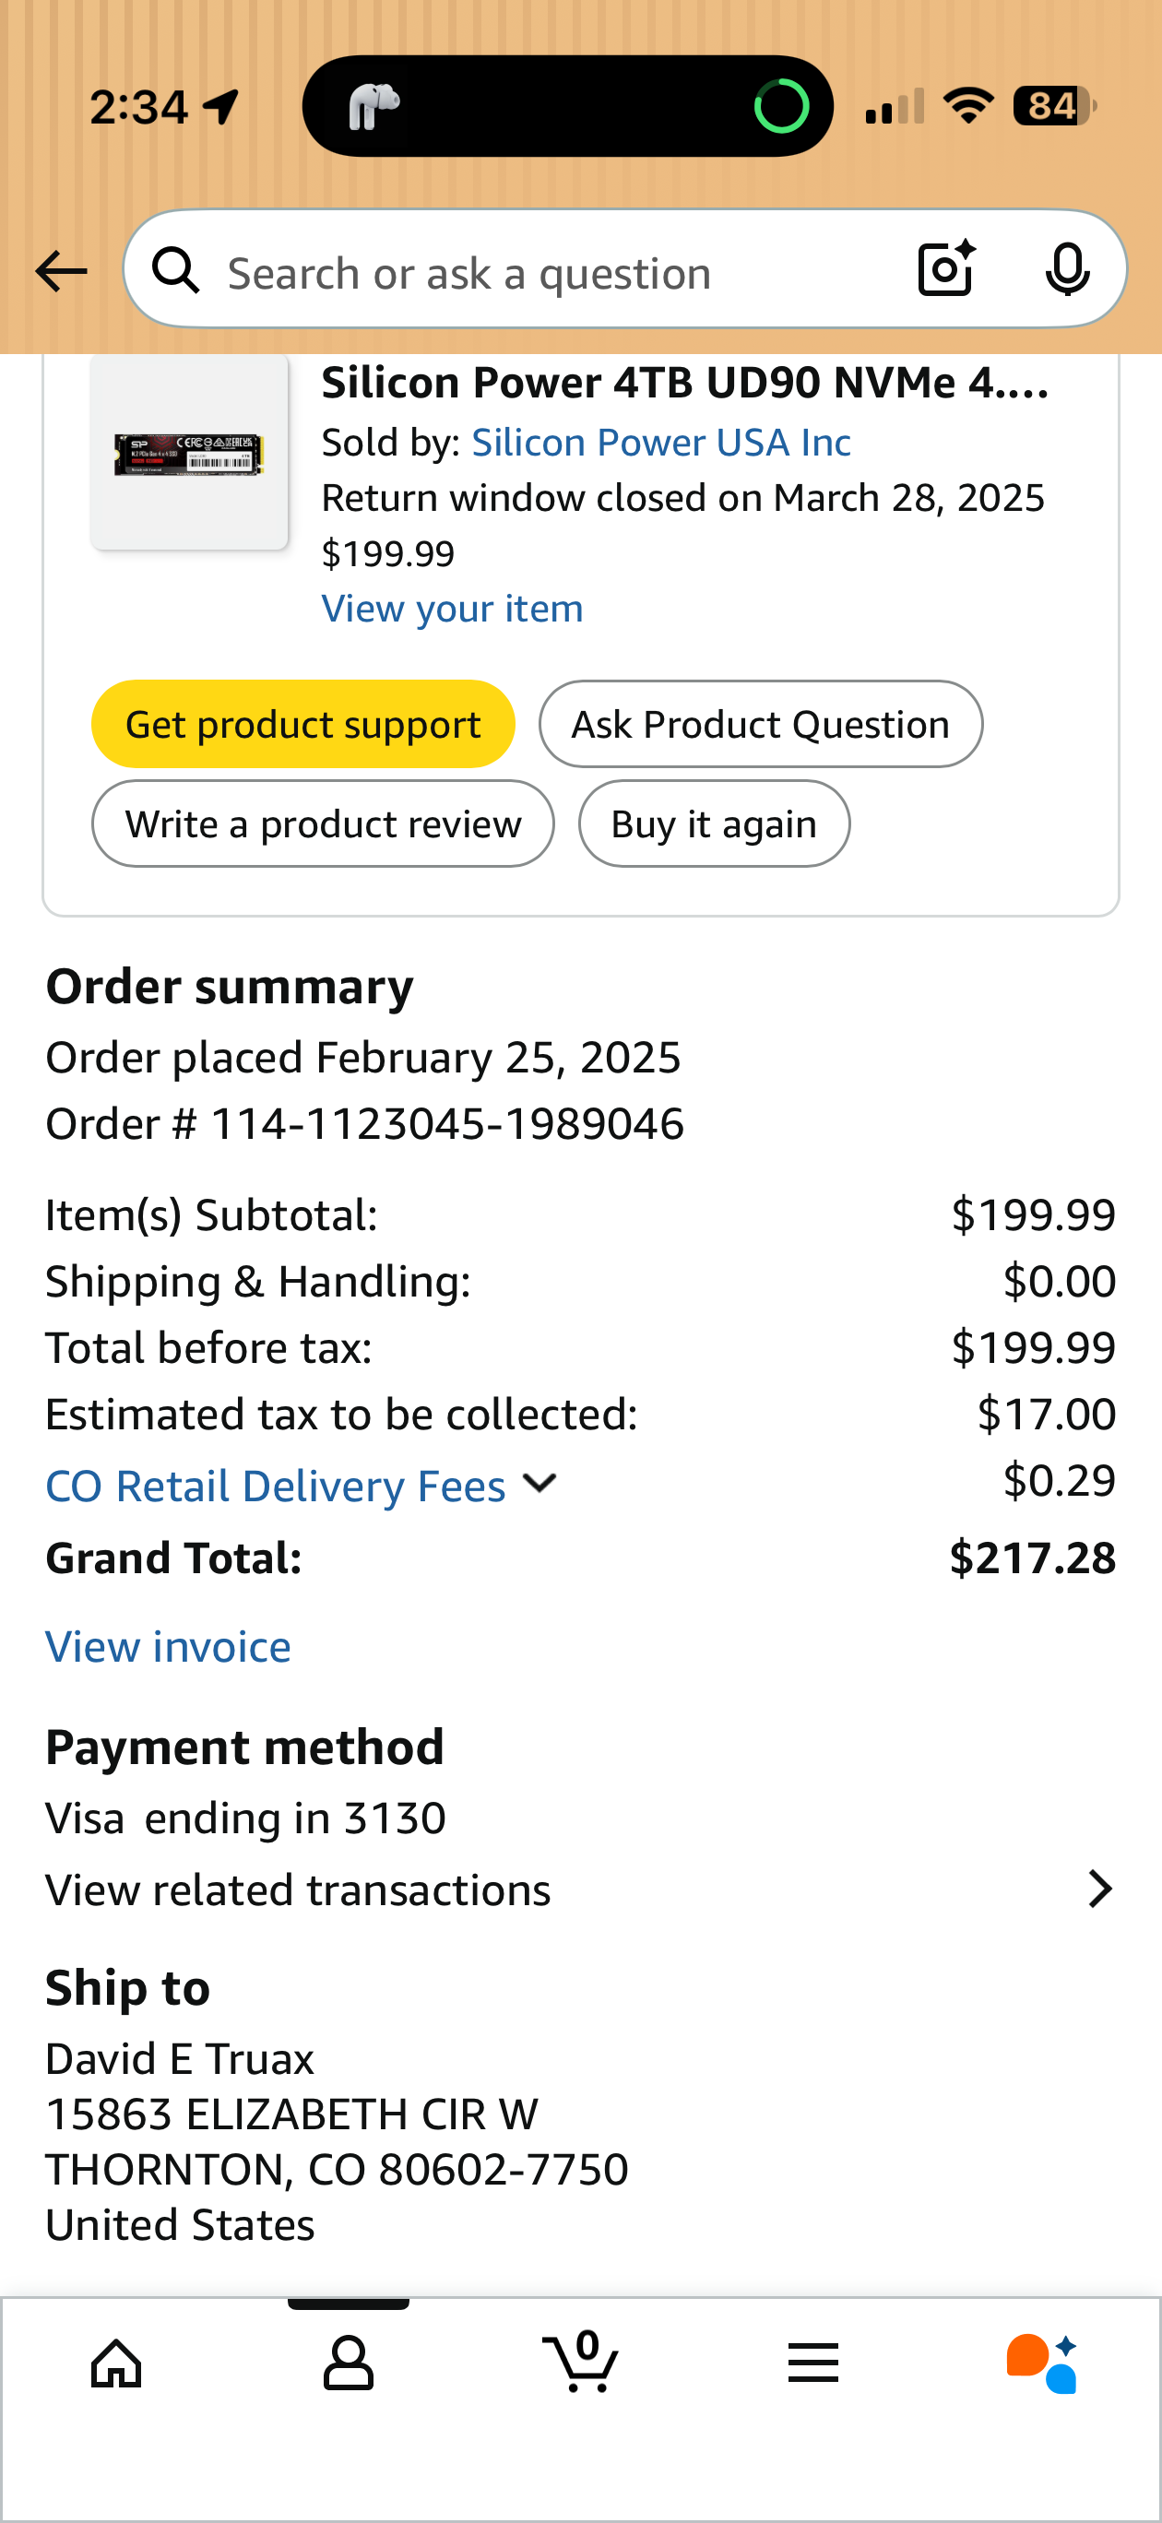
Task: Open the View your item link
Action: 453,610
